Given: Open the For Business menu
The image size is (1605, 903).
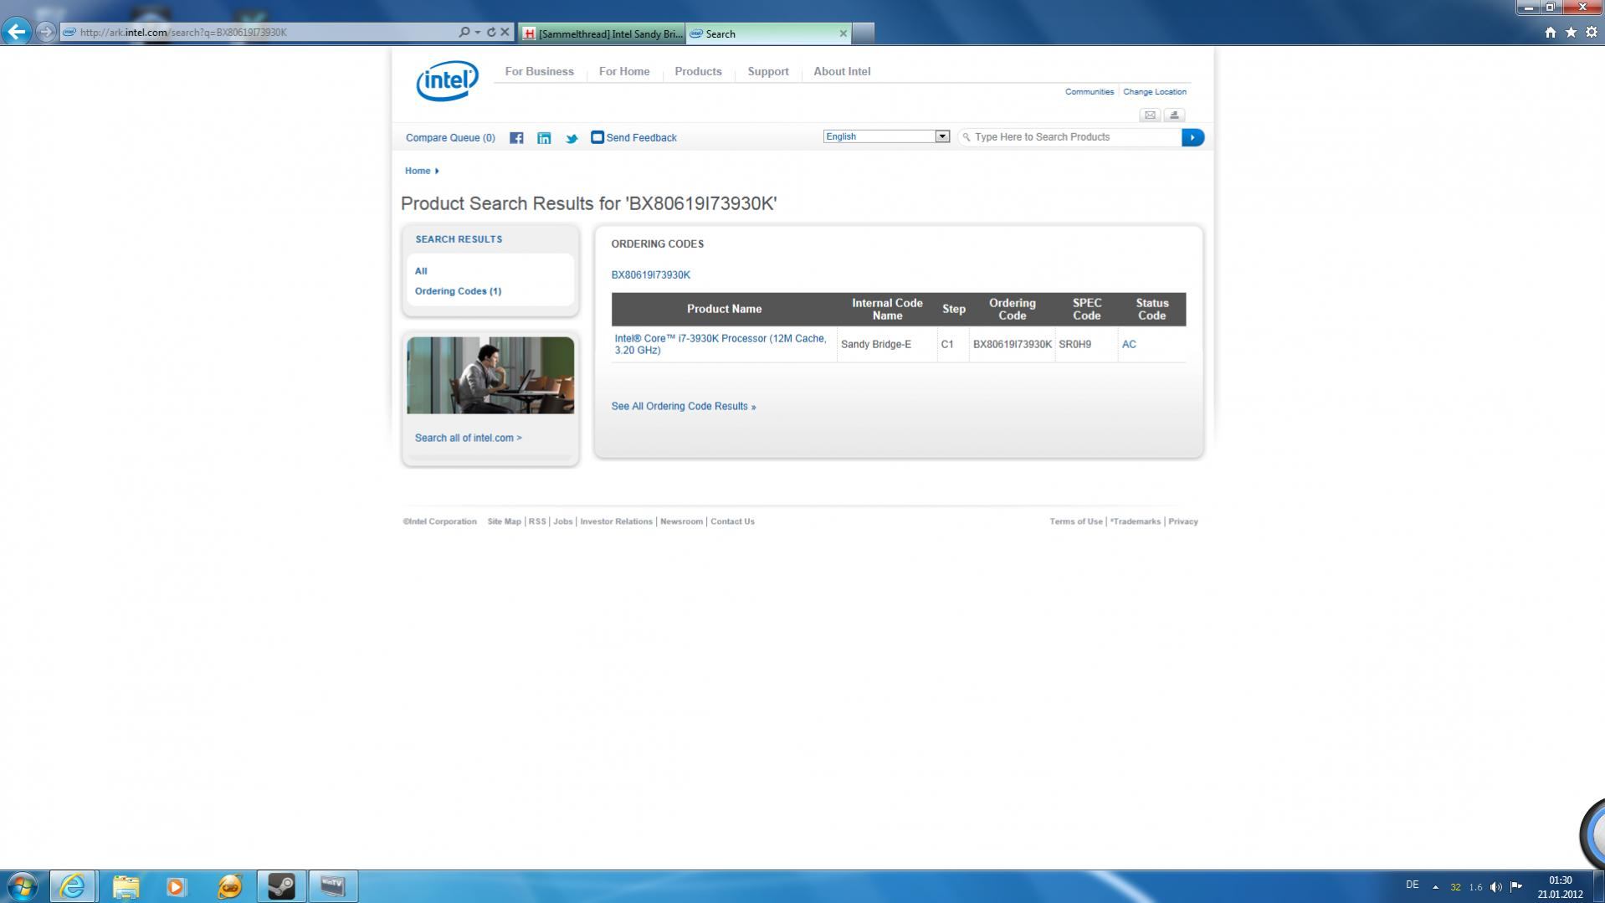Looking at the screenshot, I should point(539,71).
